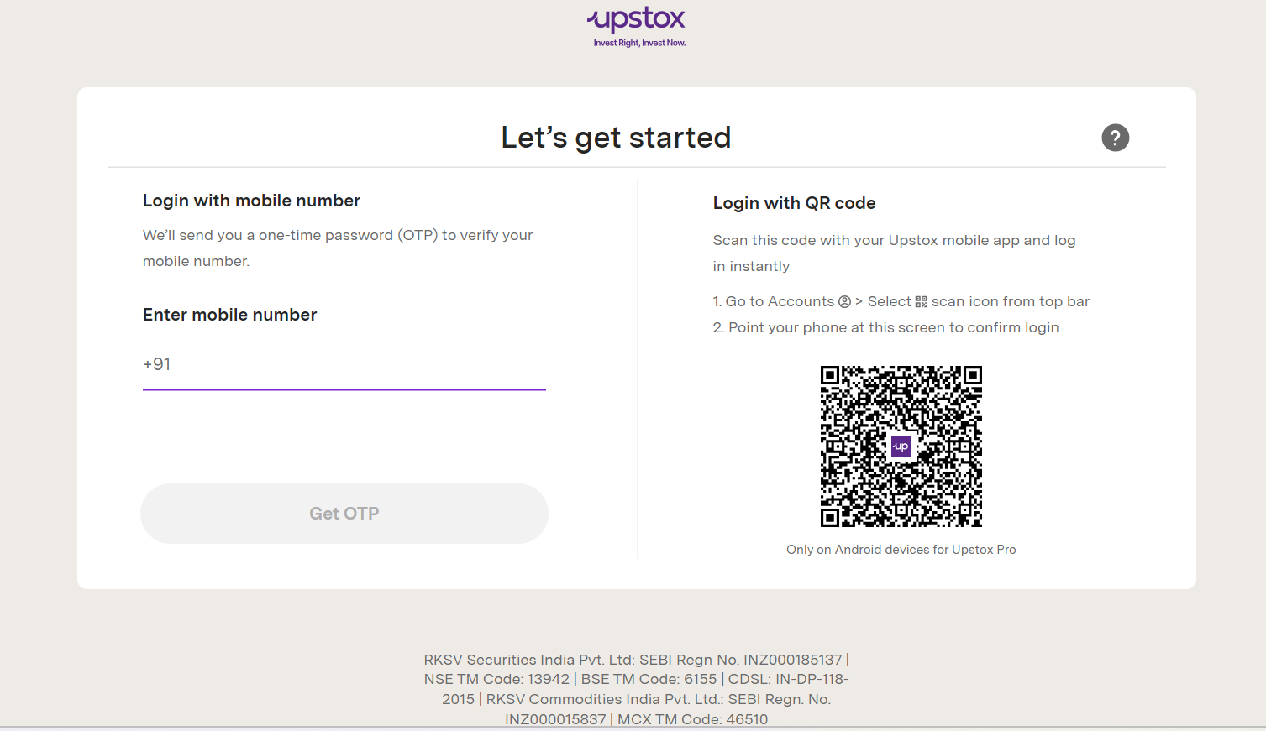
Task: Click the +91 country code prefix
Action: coord(157,364)
